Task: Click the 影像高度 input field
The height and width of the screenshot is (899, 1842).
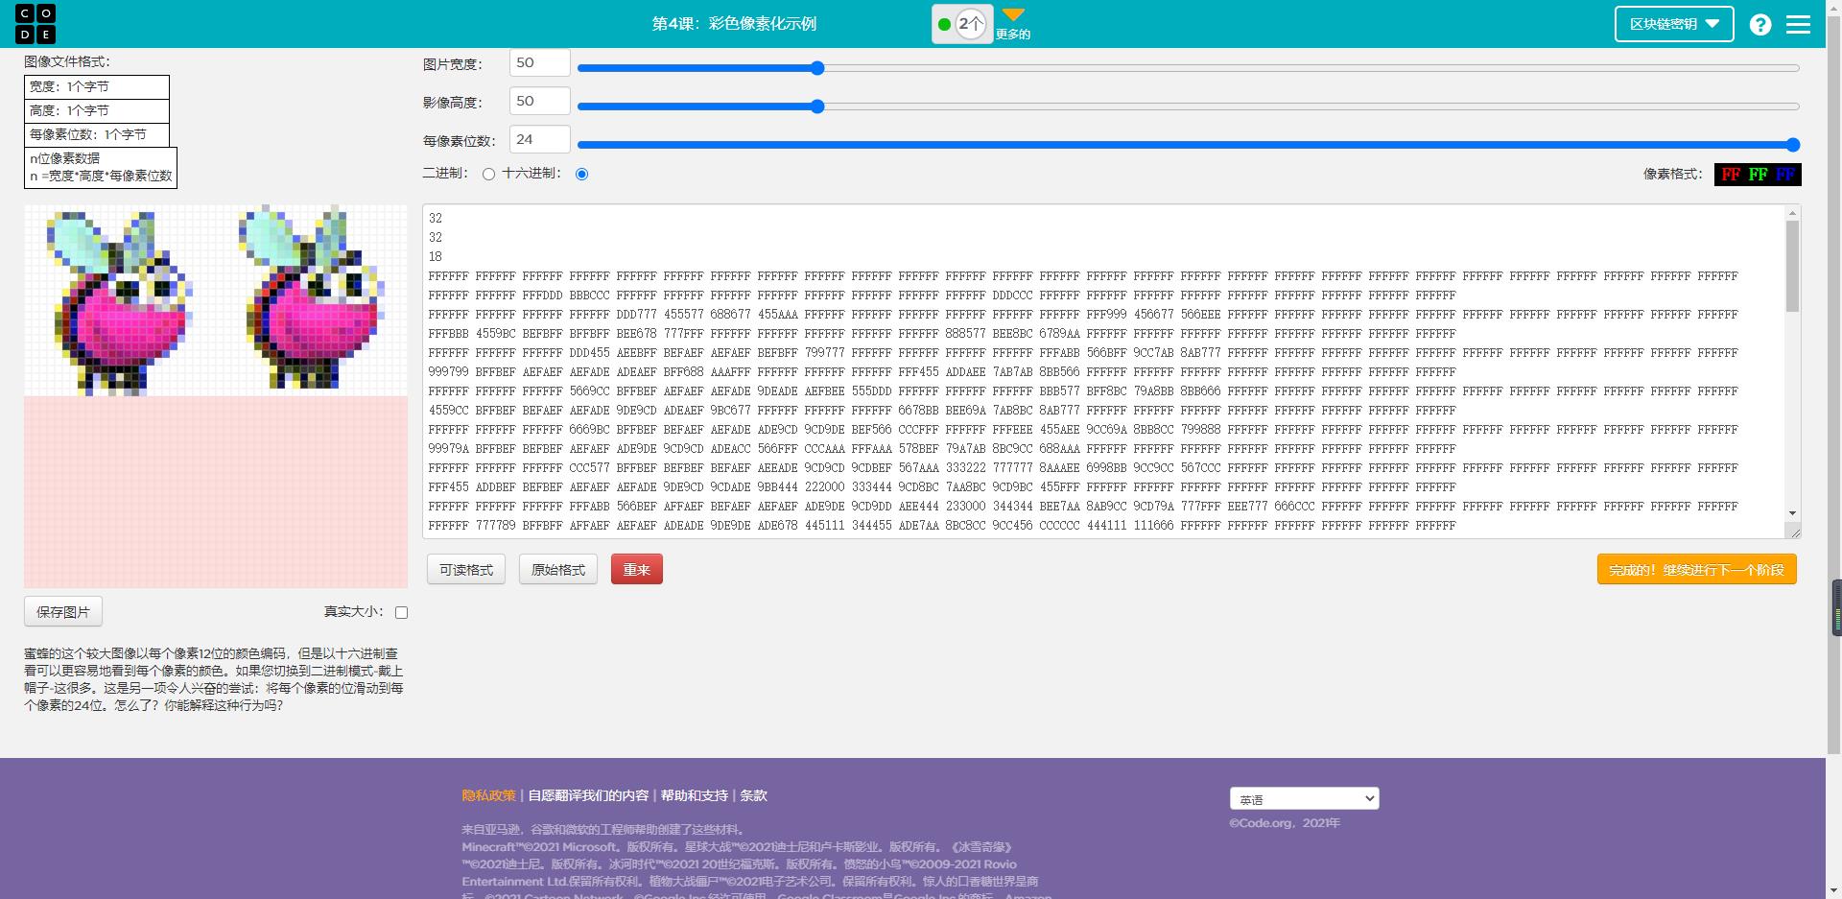Action: tap(539, 102)
